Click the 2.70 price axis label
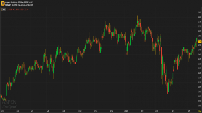The height and width of the screenshot is (113, 202). point(200,27)
